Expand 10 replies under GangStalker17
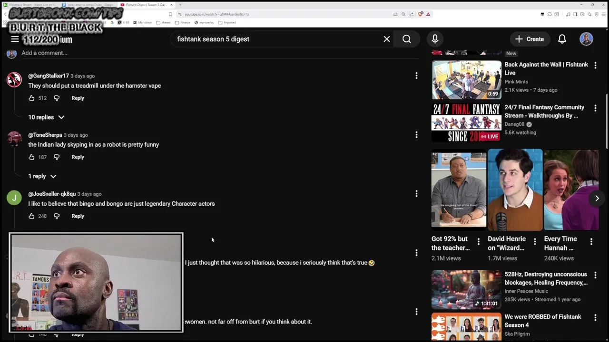This screenshot has height=342, width=609. click(46, 117)
